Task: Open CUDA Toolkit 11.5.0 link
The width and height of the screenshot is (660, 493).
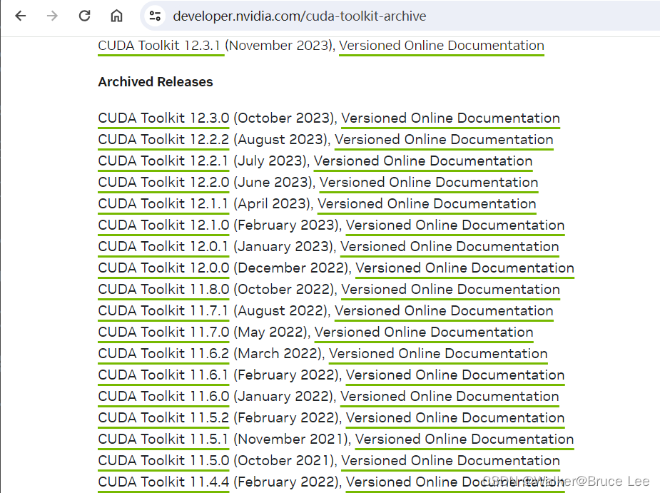Action: point(163,461)
